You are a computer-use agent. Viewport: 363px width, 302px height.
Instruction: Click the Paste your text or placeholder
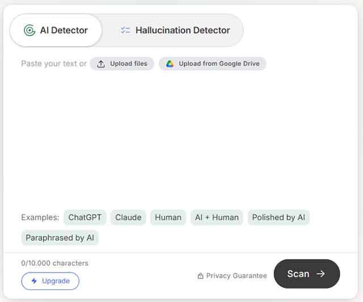coord(54,64)
